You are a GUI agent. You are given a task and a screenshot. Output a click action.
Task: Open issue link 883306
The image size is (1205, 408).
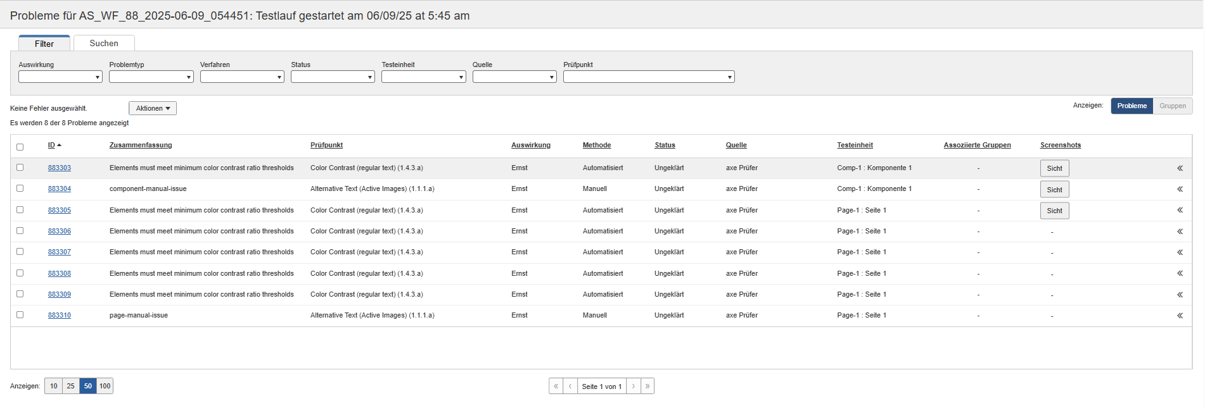coord(60,232)
